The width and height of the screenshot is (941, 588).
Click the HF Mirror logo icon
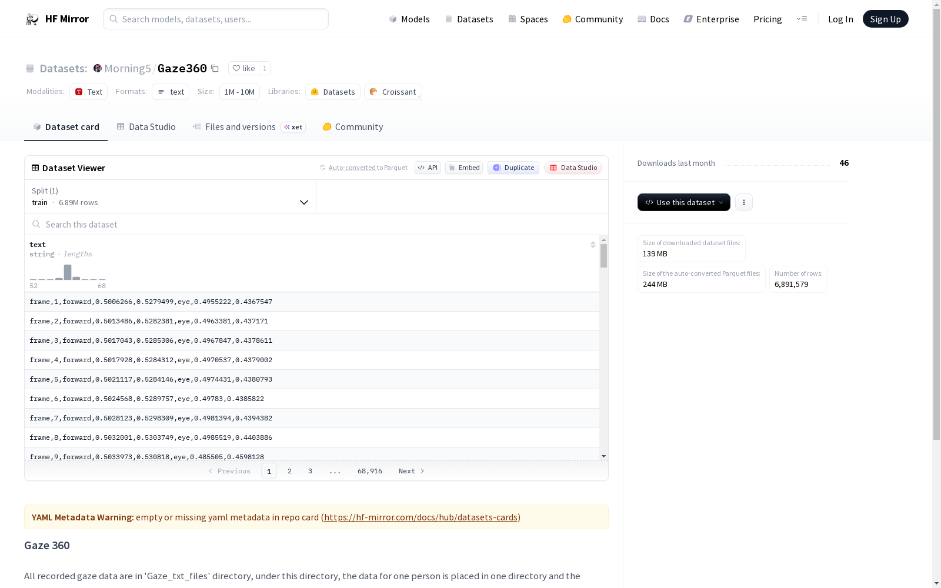click(32, 19)
